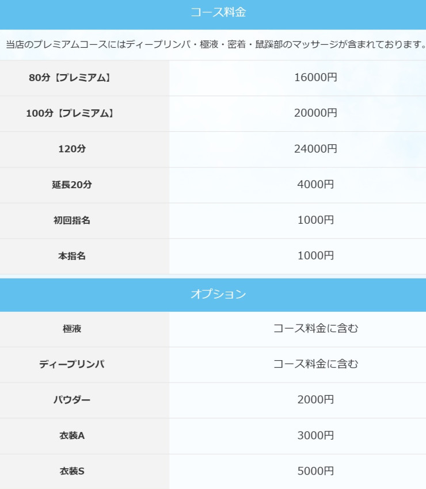Click the 120分 row label

click(72, 149)
